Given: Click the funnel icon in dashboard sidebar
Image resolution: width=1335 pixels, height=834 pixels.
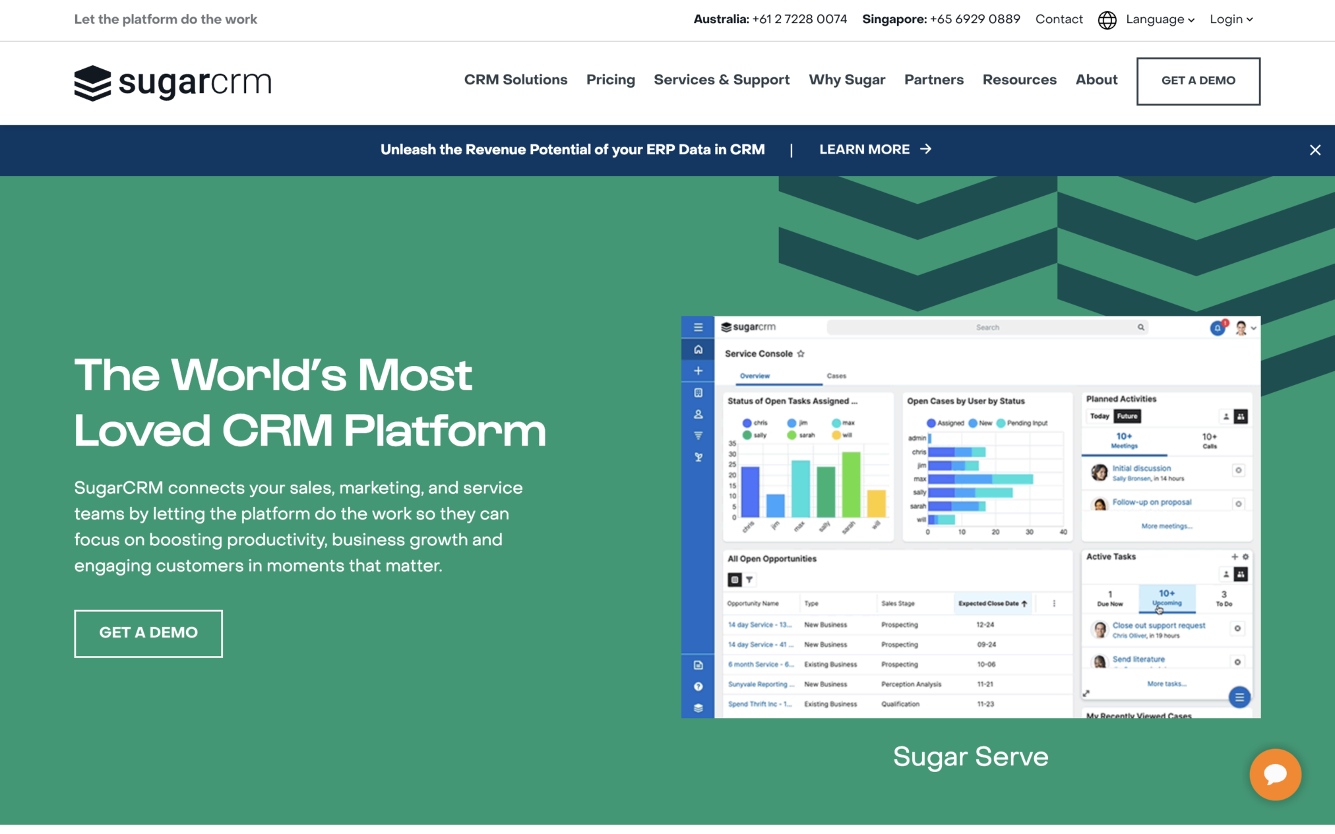Looking at the screenshot, I should pos(698,436).
